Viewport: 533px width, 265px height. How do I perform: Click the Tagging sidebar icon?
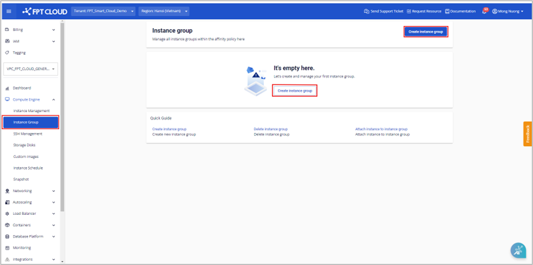pos(7,52)
